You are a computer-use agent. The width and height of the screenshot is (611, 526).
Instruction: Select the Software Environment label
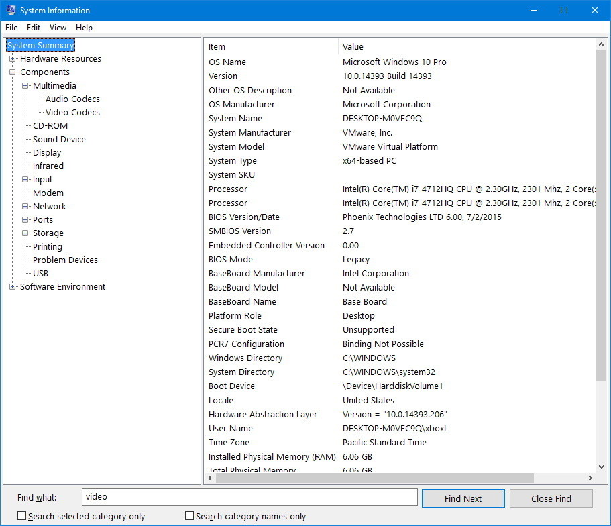click(63, 287)
